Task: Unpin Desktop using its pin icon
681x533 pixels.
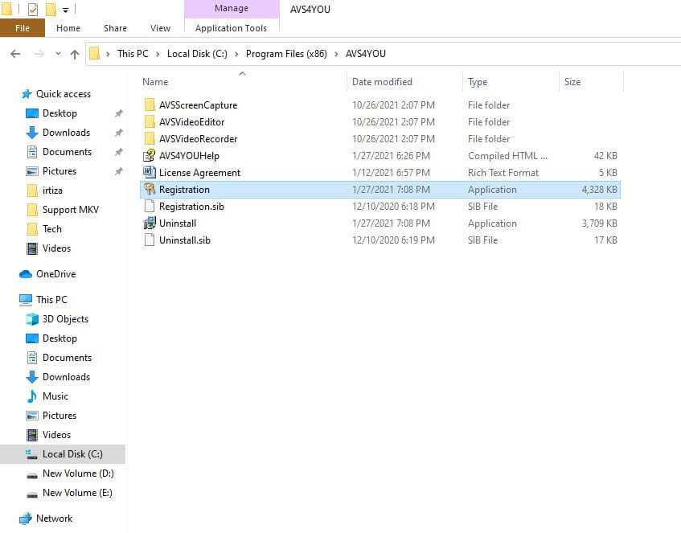Action: point(118,113)
